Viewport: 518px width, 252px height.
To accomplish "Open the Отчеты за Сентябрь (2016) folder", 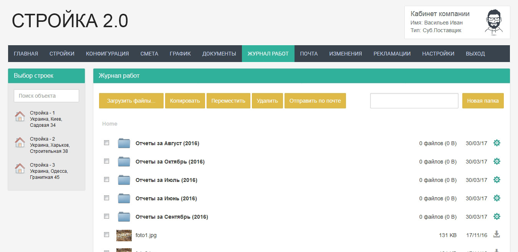I will pyautogui.click(x=172, y=217).
